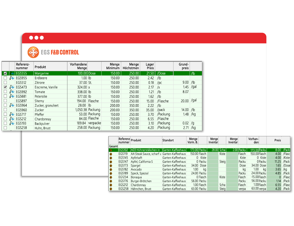Screen dimensions: 294x226
Task: Click the recipe icon beside EGS717 Pfeffer
Action: (x=12, y=114)
